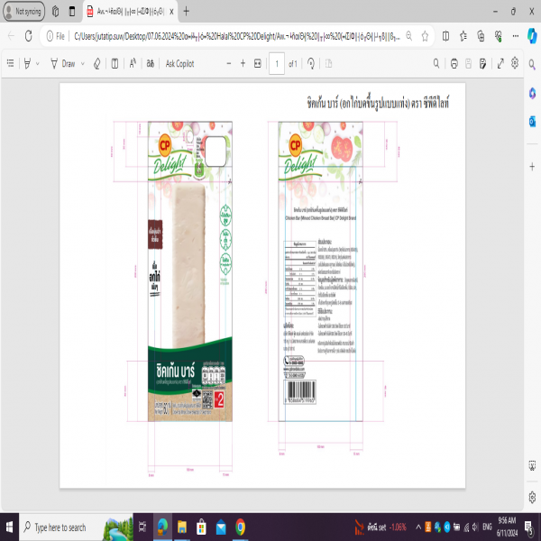Rotate the PDF page
541x541 pixels.
tap(311, 64)
